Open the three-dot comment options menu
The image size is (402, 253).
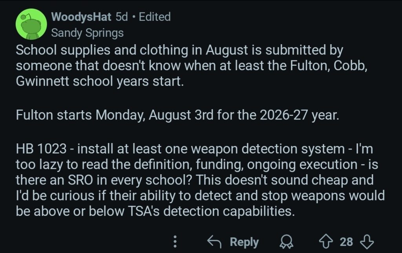175,242
